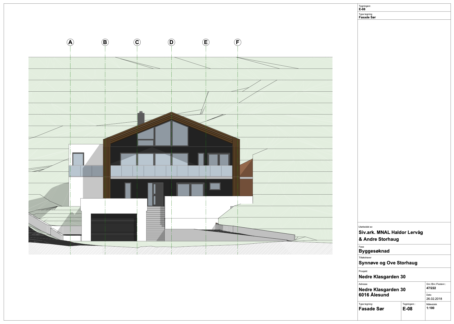Click the front entrance door
The width and height of the screenshot is (454, 324).
click(155, 194)
